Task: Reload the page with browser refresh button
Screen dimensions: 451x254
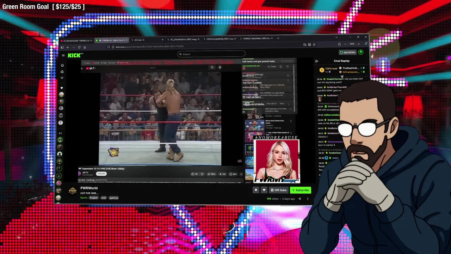Action: 79,47
